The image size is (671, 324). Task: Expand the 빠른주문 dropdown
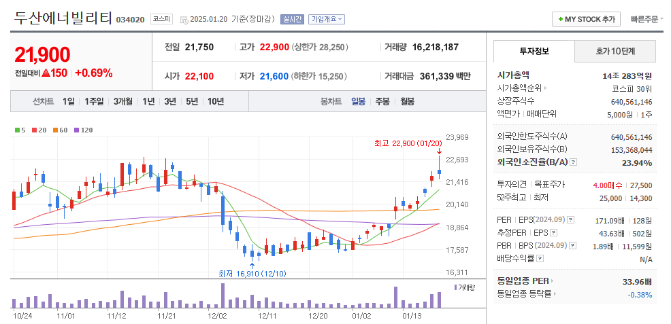[x=647, y=19]
